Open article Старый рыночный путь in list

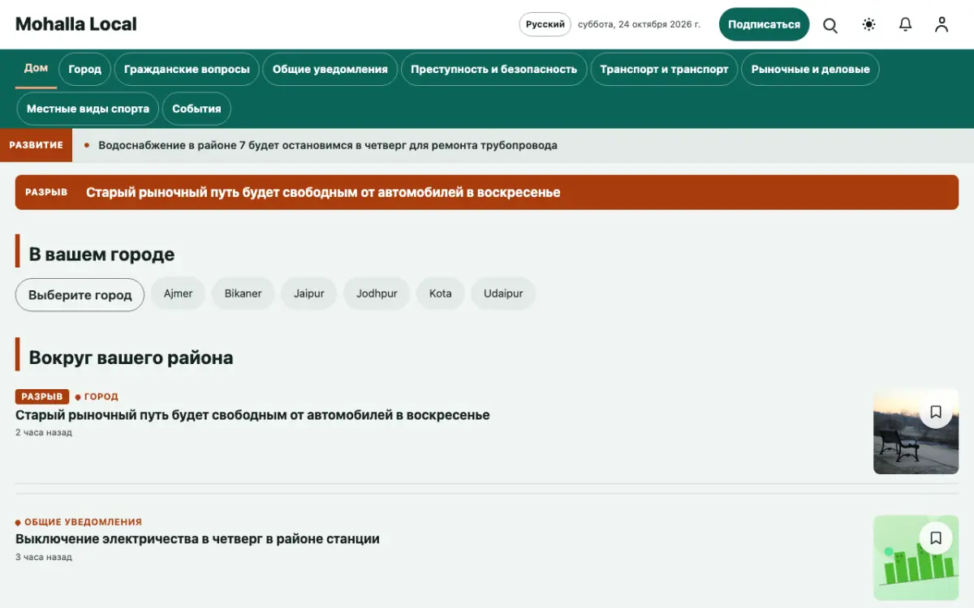[252, 415]
